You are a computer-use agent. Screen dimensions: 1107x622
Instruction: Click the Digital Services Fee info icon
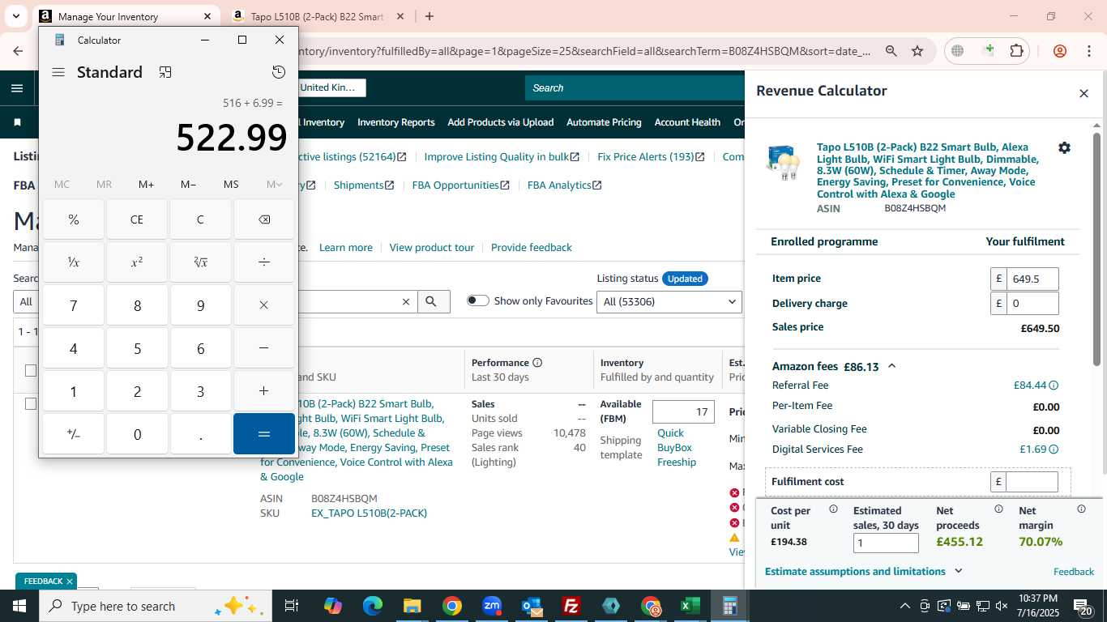click(1054, 449)
